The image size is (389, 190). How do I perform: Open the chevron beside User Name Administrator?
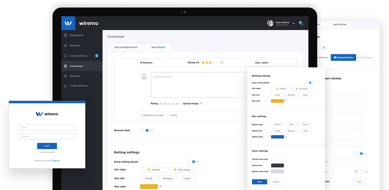point(294,24)
